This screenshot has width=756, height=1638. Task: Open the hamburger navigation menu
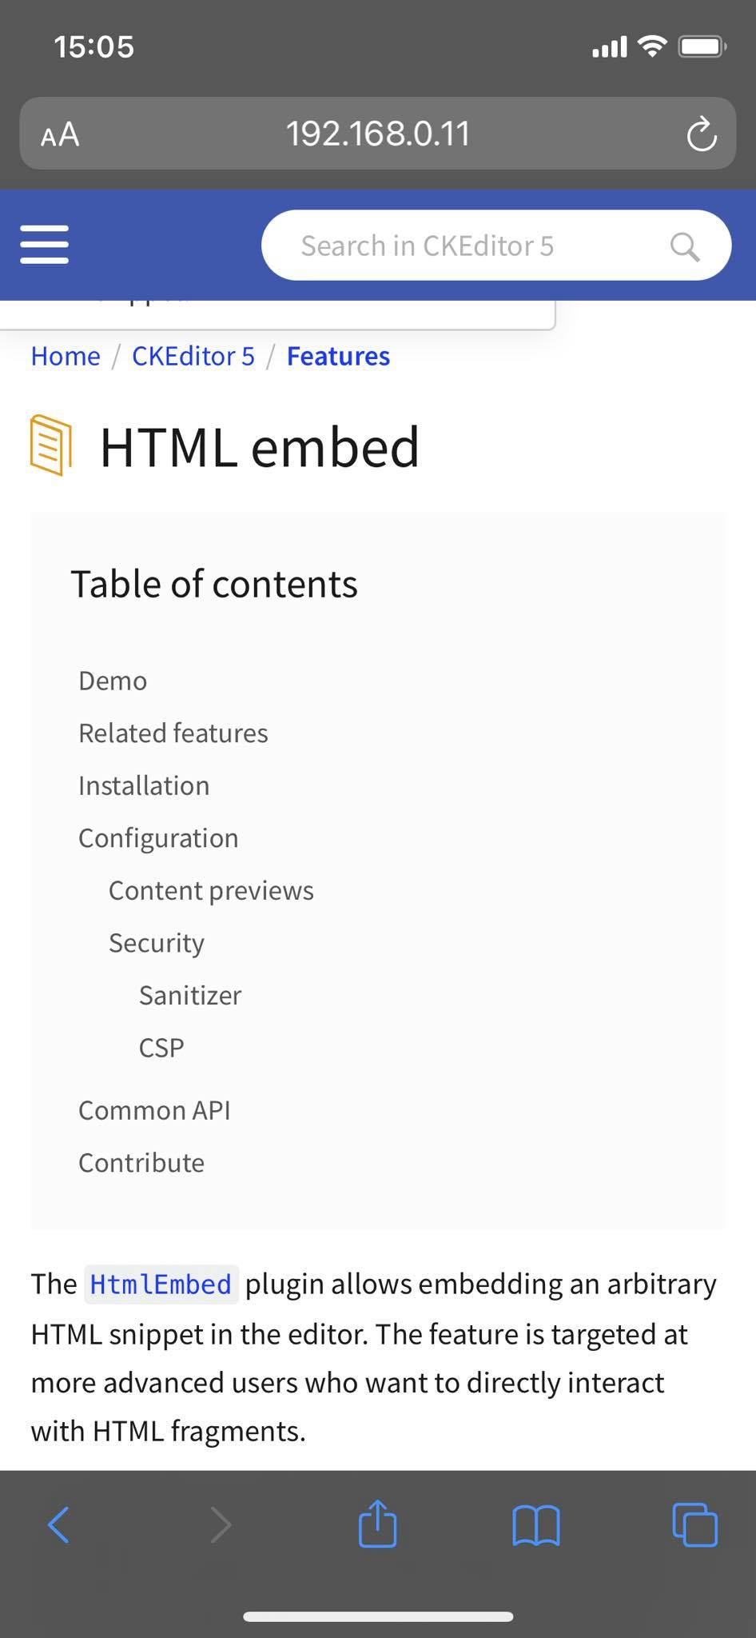click(x=44, y=246)
